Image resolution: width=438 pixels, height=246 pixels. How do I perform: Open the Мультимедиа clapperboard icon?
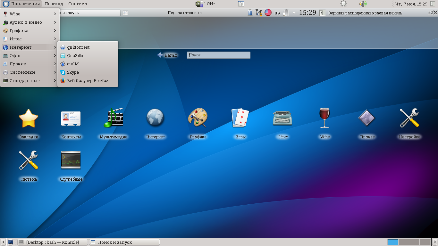pyautogui.click(x=114, y=118)
